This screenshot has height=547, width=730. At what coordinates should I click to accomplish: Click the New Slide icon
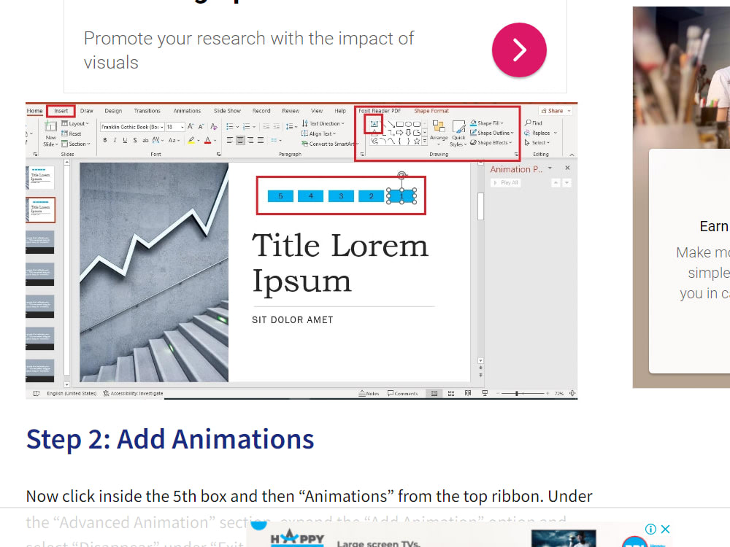50,126
